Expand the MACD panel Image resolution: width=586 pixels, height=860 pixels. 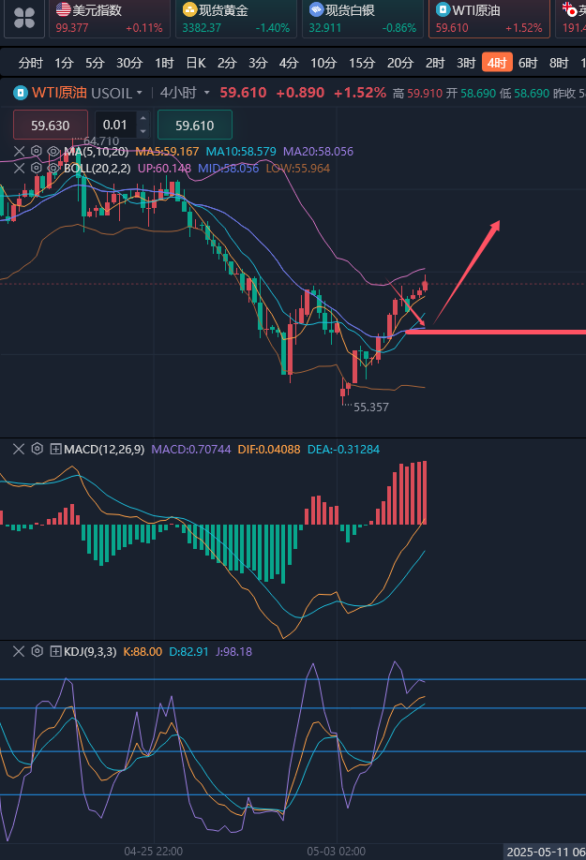[55, 449]
